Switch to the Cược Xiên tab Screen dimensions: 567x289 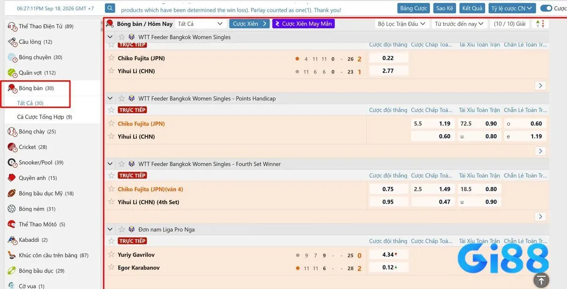coord(249,24)
